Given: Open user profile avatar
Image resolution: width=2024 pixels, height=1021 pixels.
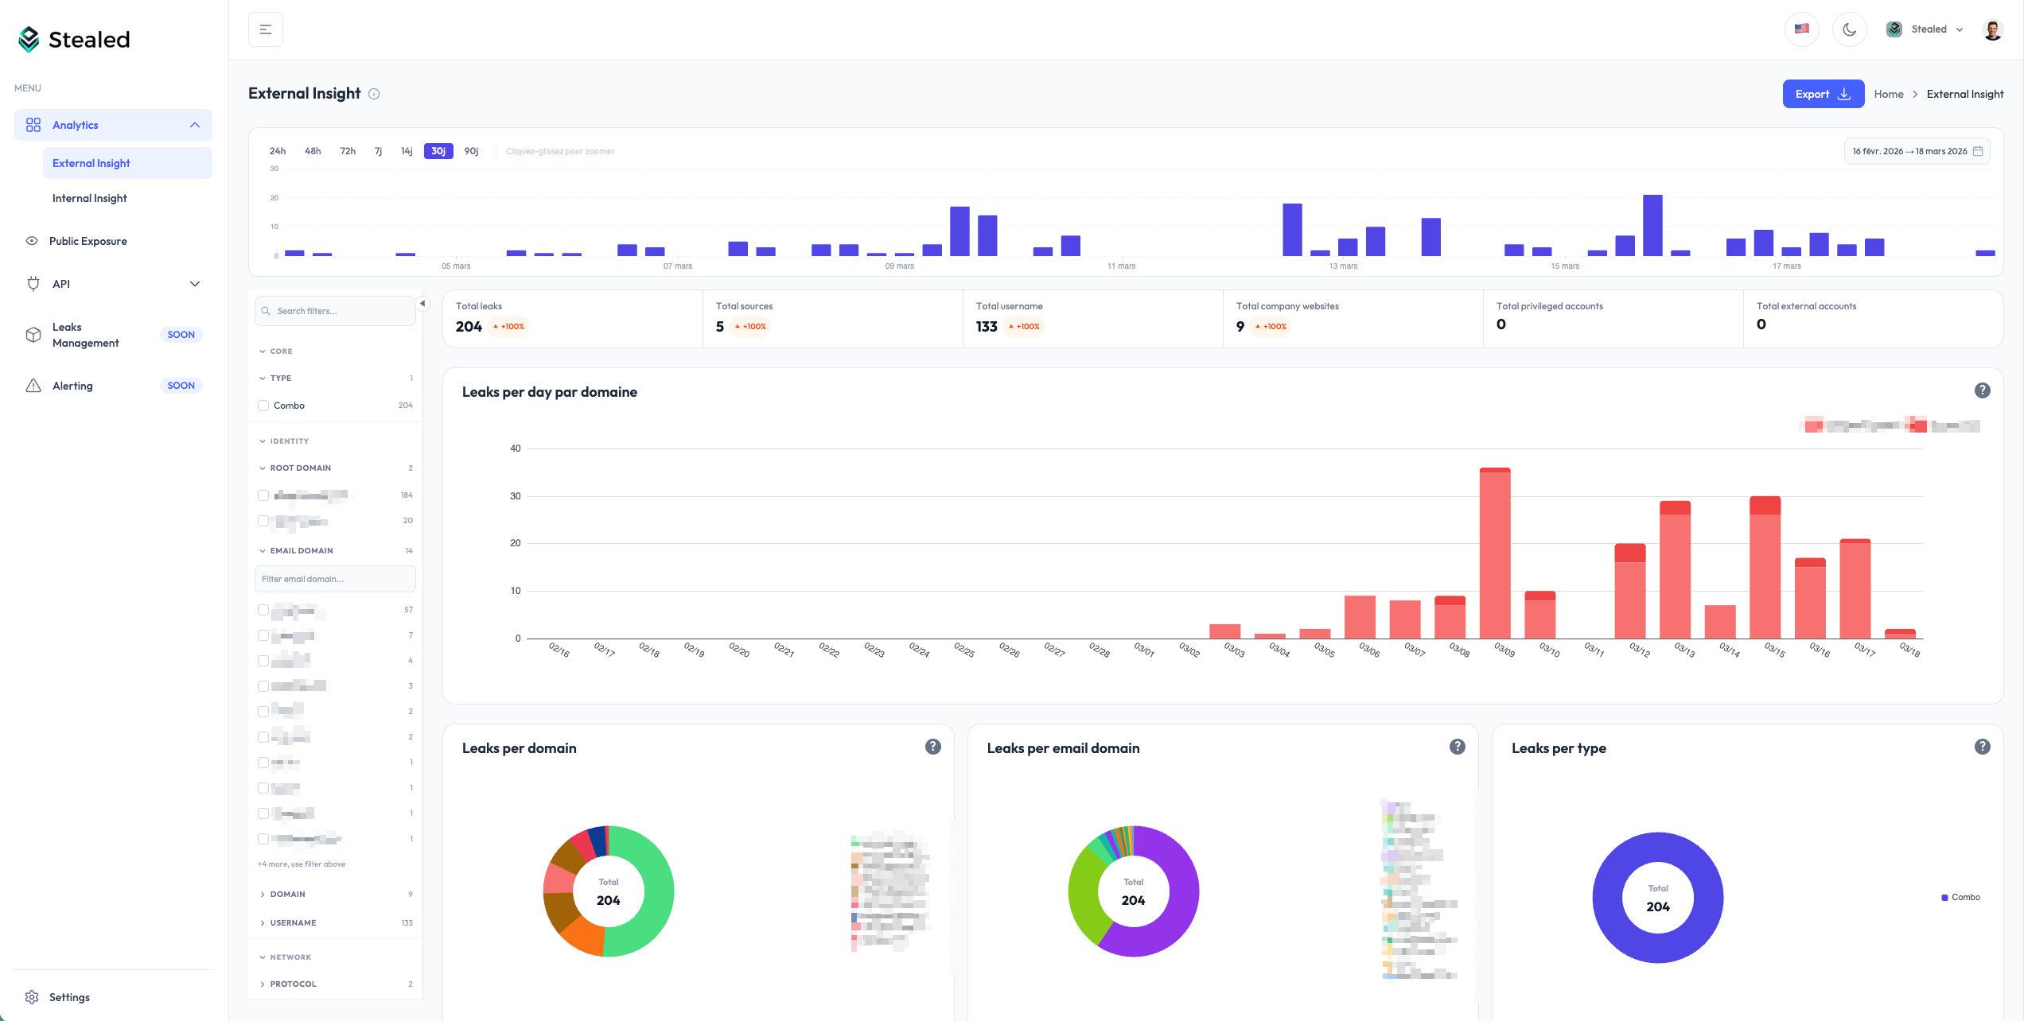Looking at the screenshot, I should 1992,29.
